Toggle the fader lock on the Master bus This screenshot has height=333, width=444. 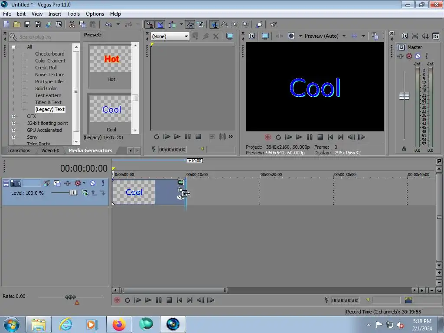(404, 149)
